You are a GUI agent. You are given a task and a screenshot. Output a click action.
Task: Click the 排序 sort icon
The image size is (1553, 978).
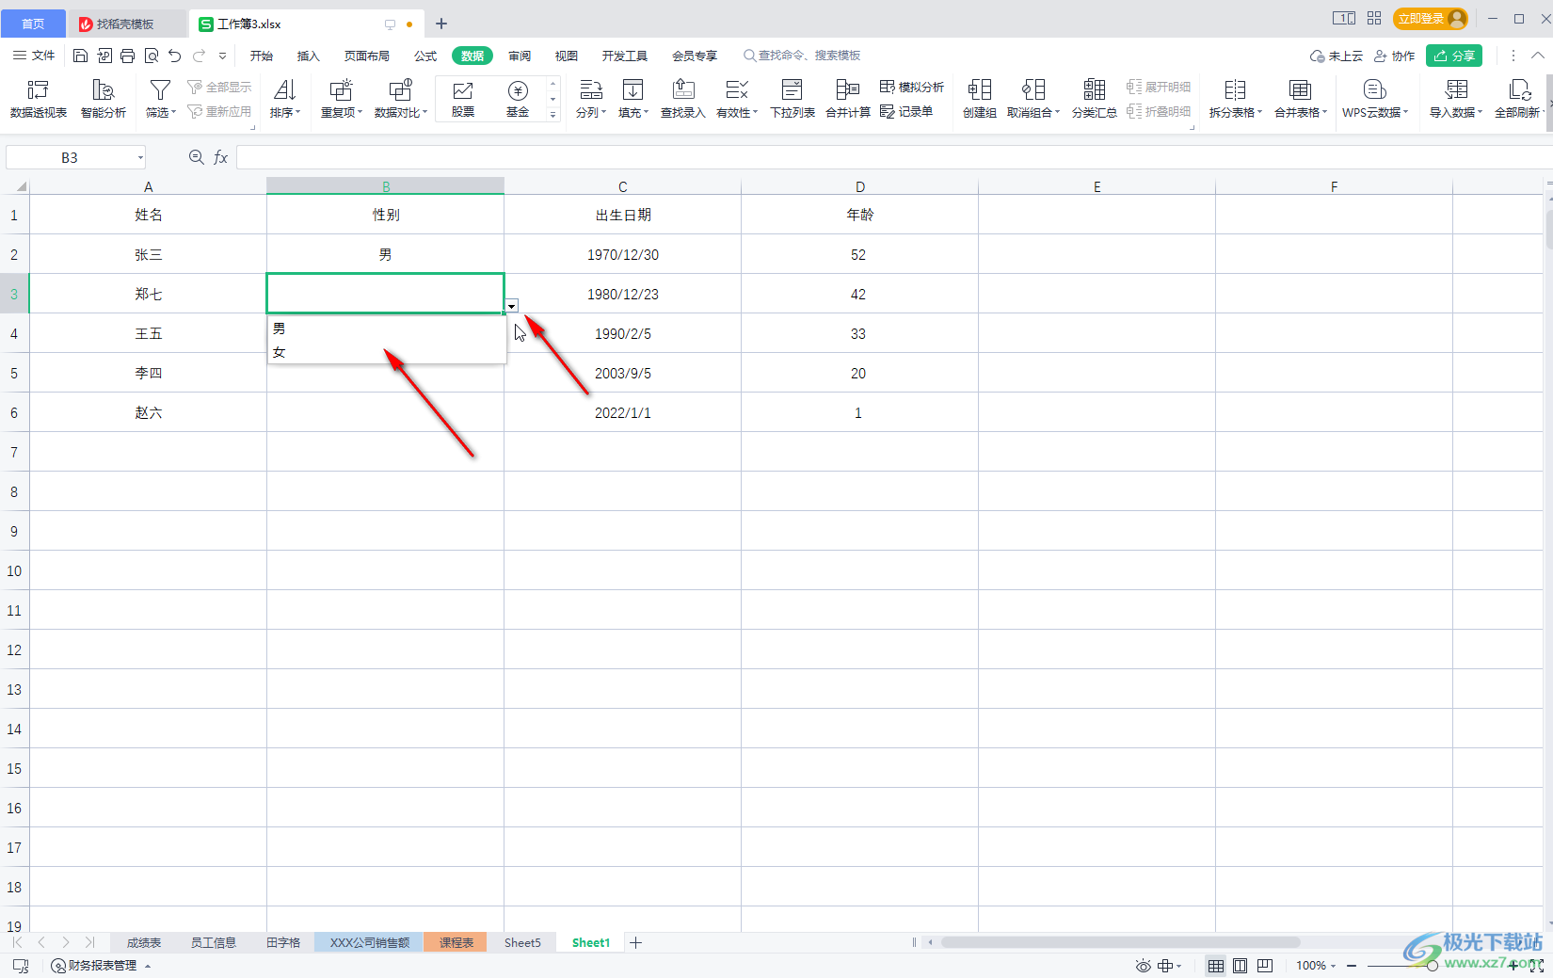coord(284,89)
